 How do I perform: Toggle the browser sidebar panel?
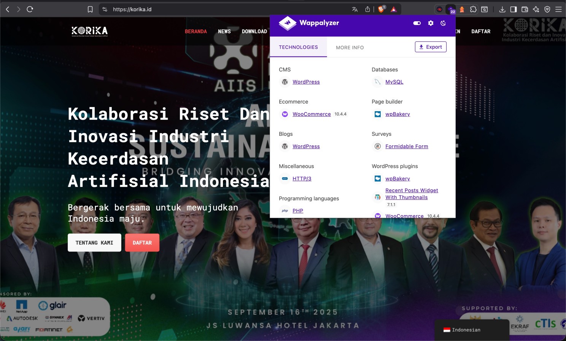tap(514, 9)
